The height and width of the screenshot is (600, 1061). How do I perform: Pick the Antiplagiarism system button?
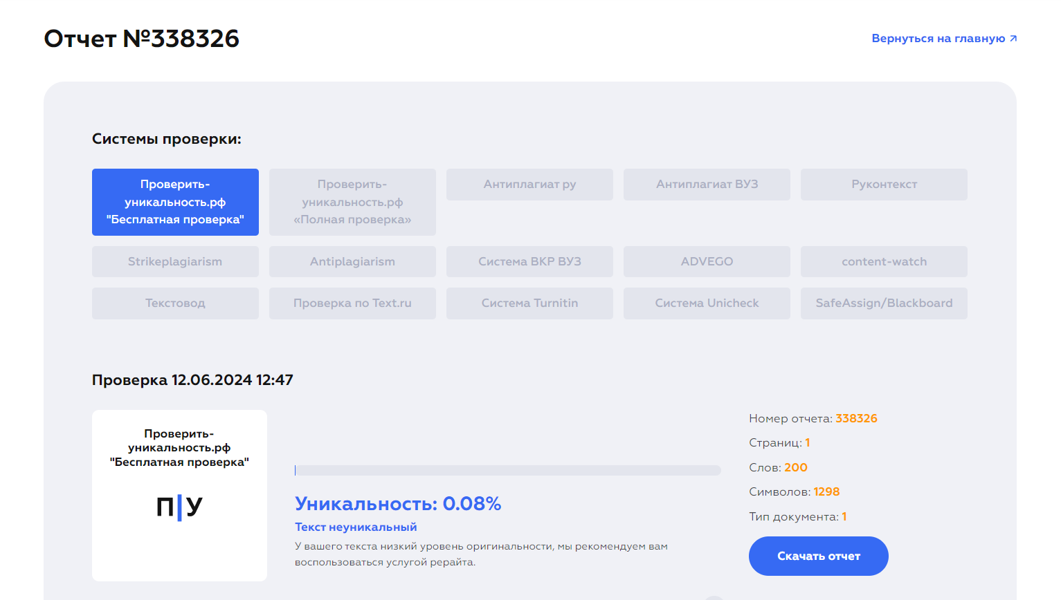pos(352,262)
